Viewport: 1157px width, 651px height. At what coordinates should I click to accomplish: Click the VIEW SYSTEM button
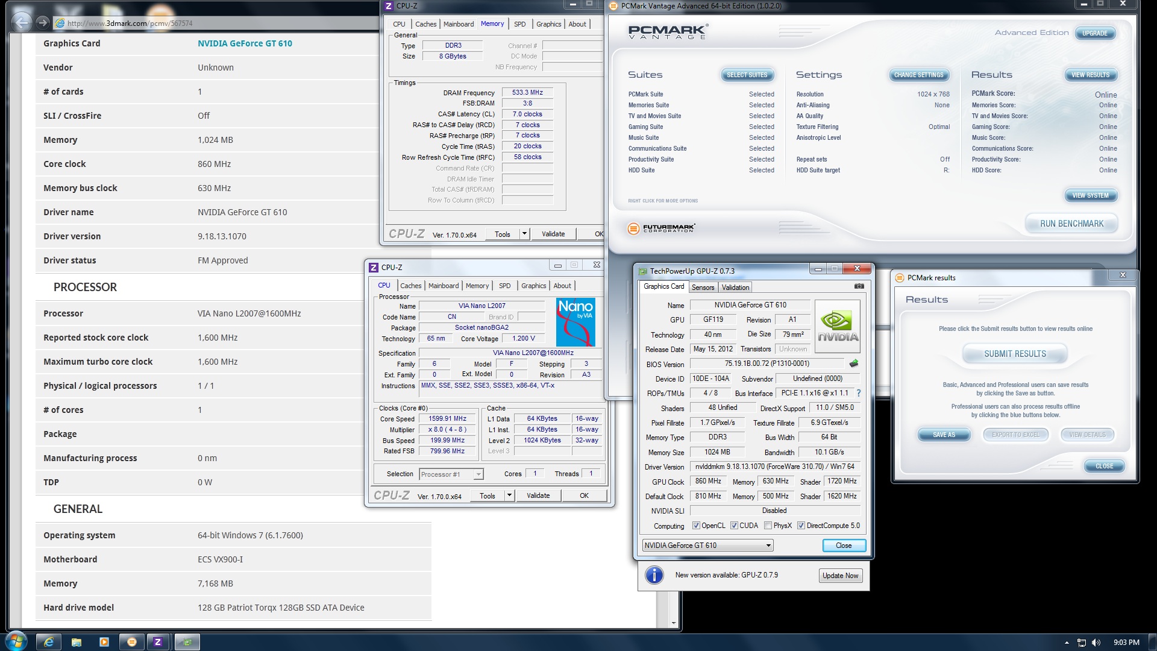tap(1090, 196)
